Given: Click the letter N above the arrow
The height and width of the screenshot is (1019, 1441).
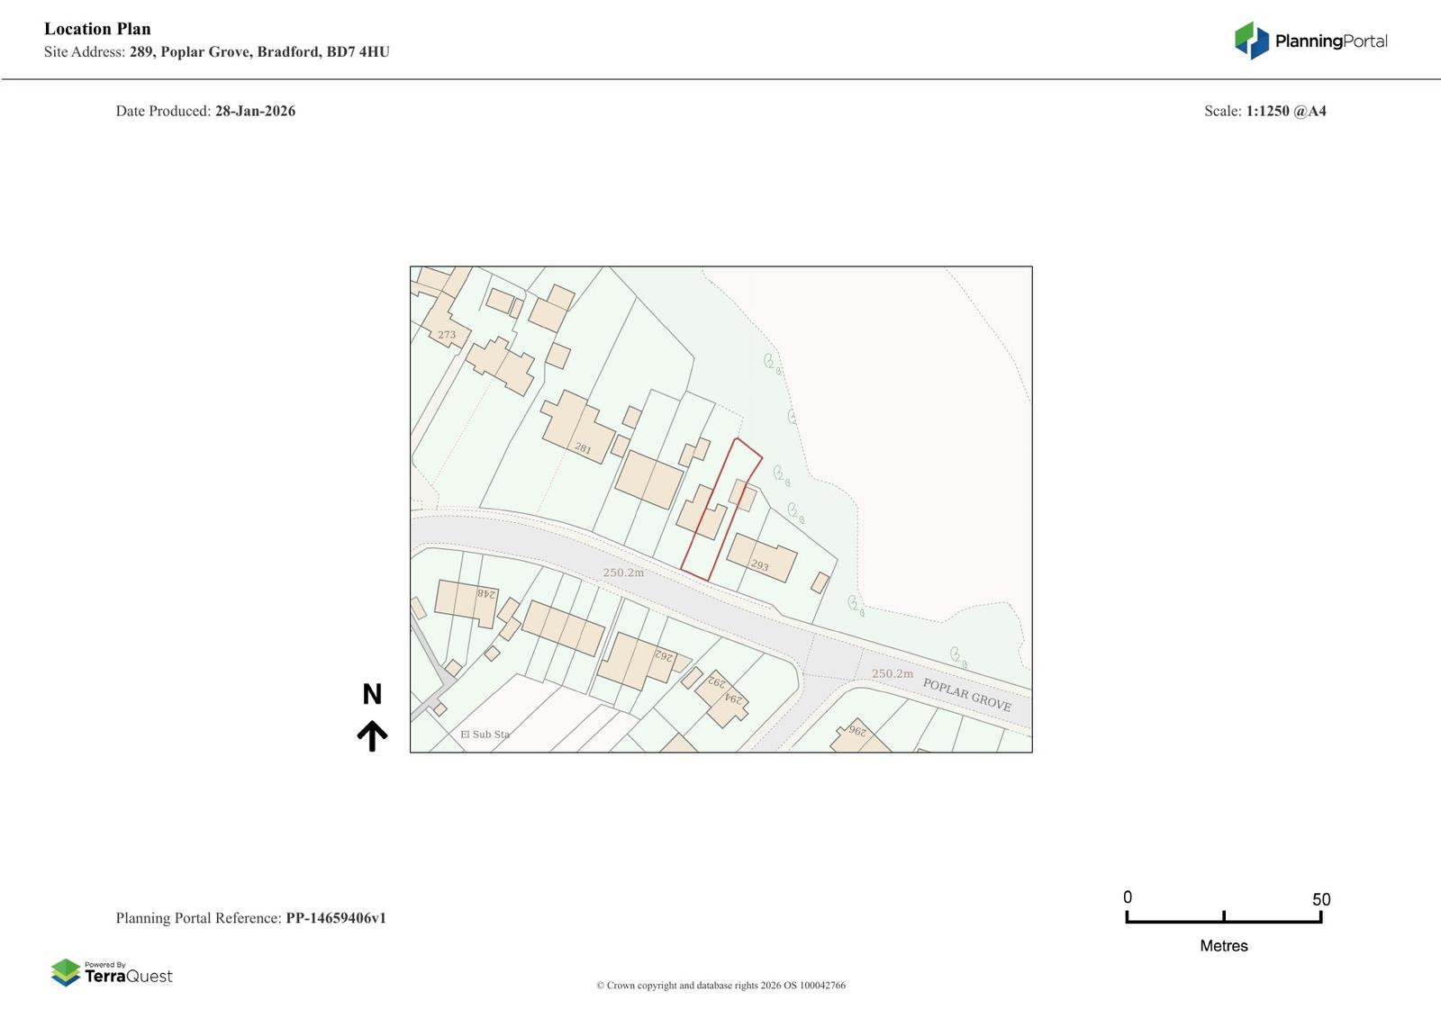Looking at the screenshot, I should pos(372,694).
